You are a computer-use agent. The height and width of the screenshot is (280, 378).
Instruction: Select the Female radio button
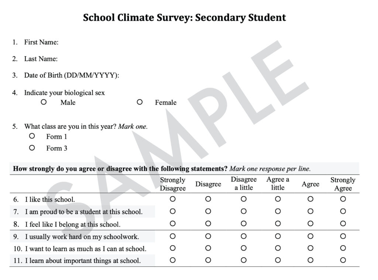point(140,102)
